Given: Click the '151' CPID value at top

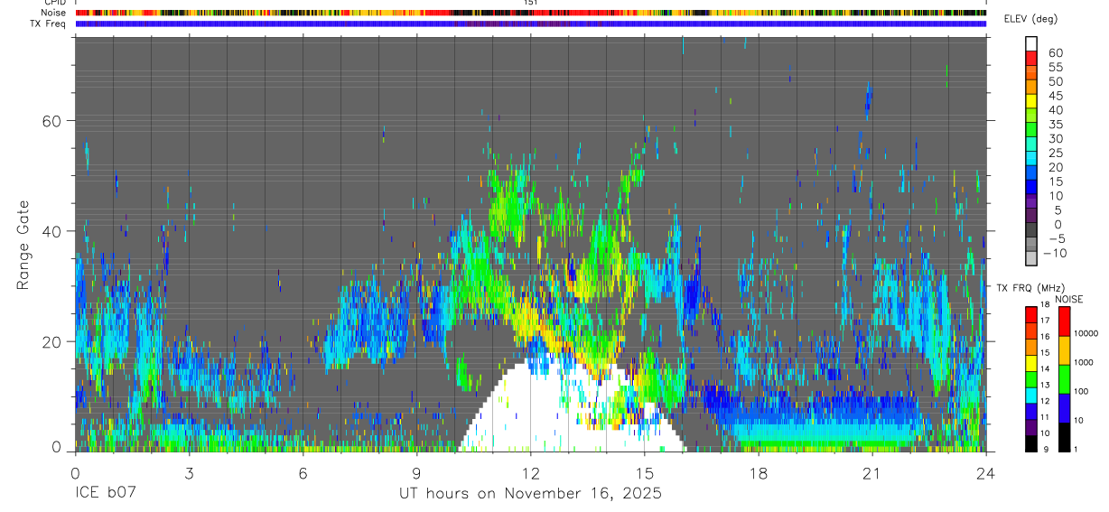Looking at the screenshot, I should click(x=531, y=3).
